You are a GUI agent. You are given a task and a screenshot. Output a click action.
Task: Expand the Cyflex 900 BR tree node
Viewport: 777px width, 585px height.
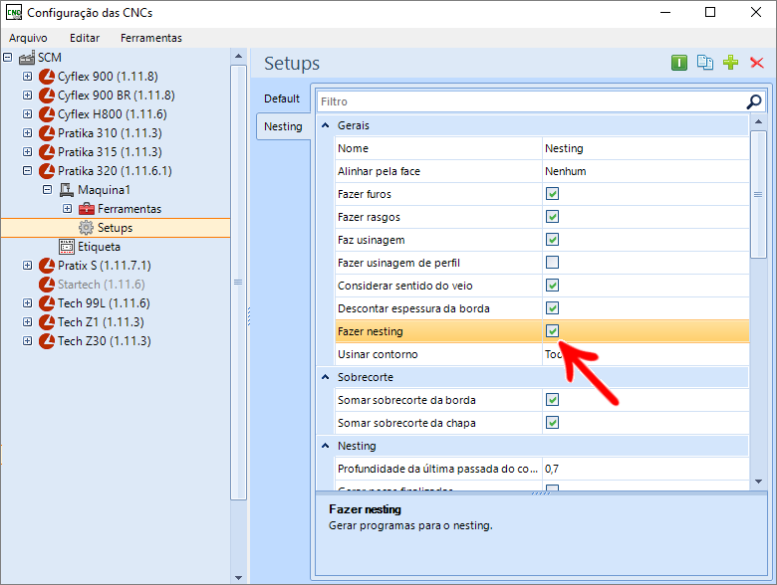(x=28, y=96)
